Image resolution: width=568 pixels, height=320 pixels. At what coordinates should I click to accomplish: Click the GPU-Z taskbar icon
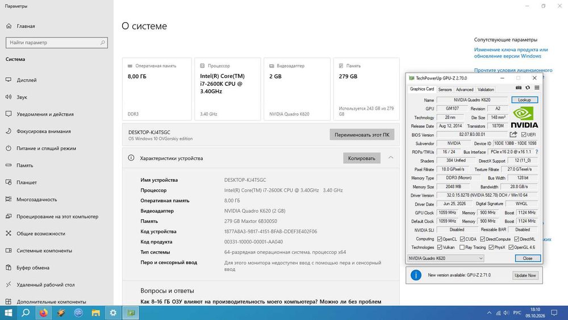[131, 313]
